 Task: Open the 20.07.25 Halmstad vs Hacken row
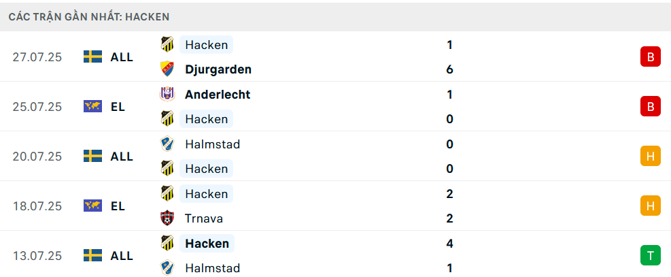click(336, 157)
